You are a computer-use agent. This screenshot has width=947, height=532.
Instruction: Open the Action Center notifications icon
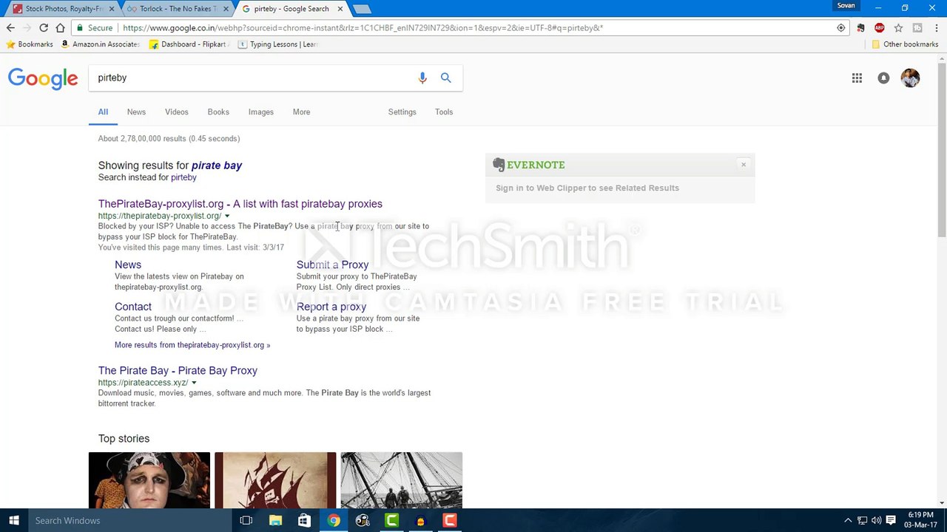[x=891, y=520]
